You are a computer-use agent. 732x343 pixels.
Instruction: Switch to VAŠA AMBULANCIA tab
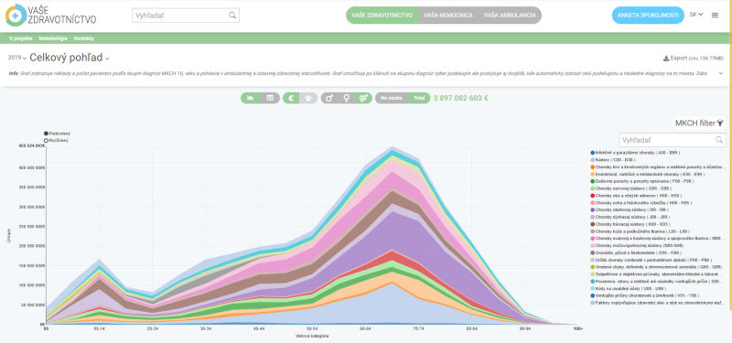pyautogui.click(x=510, y=15)
